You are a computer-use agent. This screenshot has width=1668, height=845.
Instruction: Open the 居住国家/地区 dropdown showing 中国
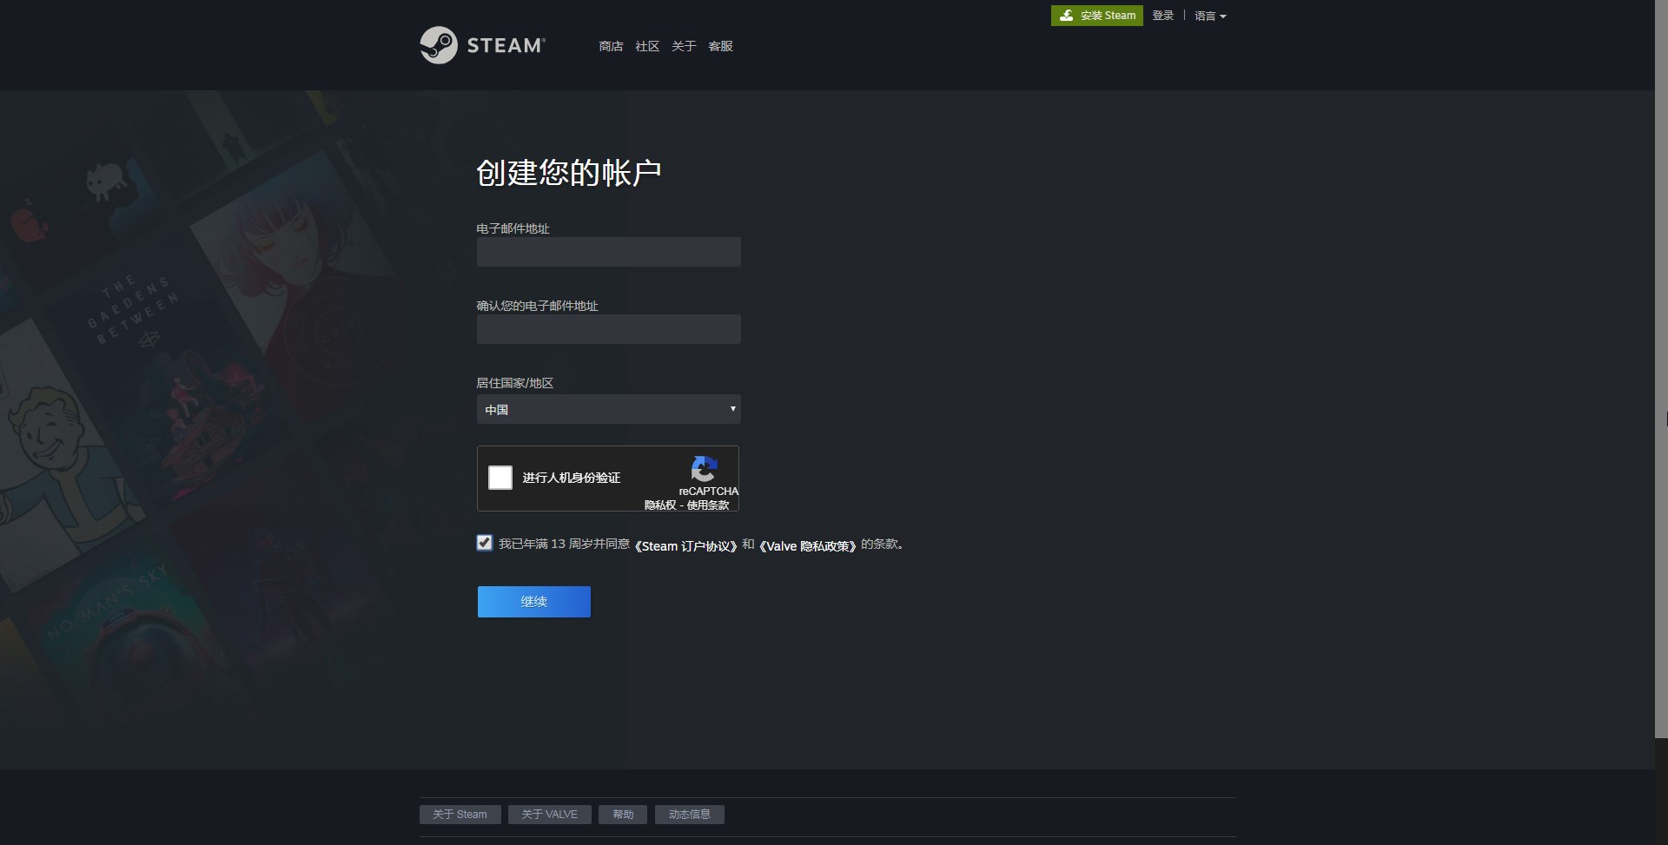click(608, 409)
